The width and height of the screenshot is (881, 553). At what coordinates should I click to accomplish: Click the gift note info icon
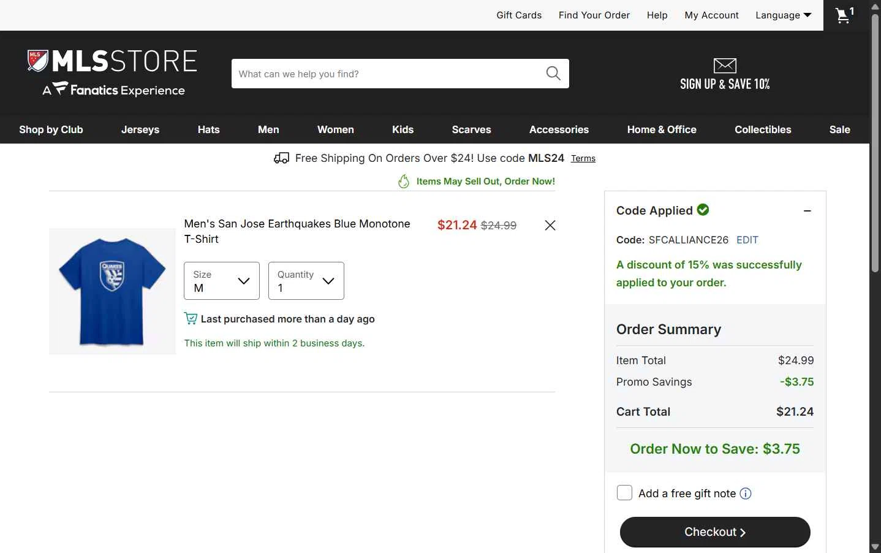point(746,494)
